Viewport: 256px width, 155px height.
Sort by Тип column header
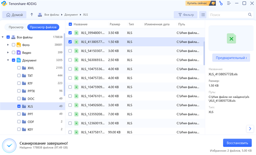point(131,24)
